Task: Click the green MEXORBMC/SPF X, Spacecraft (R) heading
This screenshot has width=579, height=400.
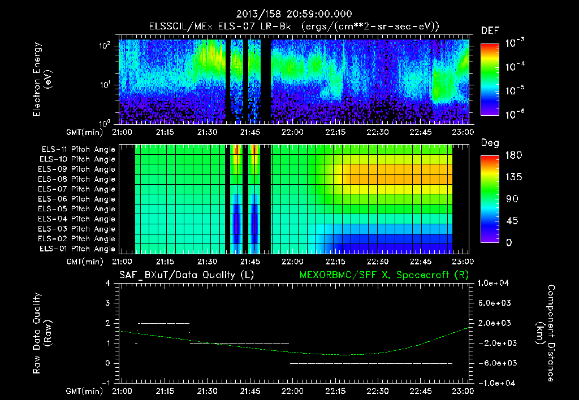Action: [x=384, y=275]
